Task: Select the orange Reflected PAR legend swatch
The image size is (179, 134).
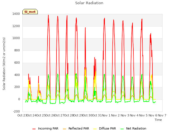Action: (x=65, y=129)
